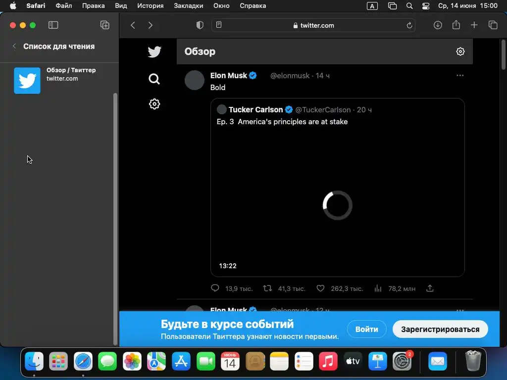View tweet analytics bar chart icon
The height and width of the screenshot is (380, 507).
(378, 288)
